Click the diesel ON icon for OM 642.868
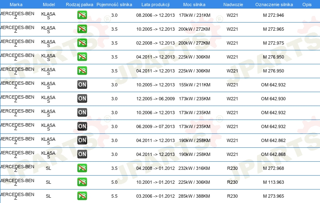Image resolution: width=320 pixels, height=203 pixels. (82, 154)
